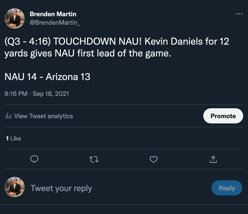Like the tweet with the heart icon

pos(153,159)
